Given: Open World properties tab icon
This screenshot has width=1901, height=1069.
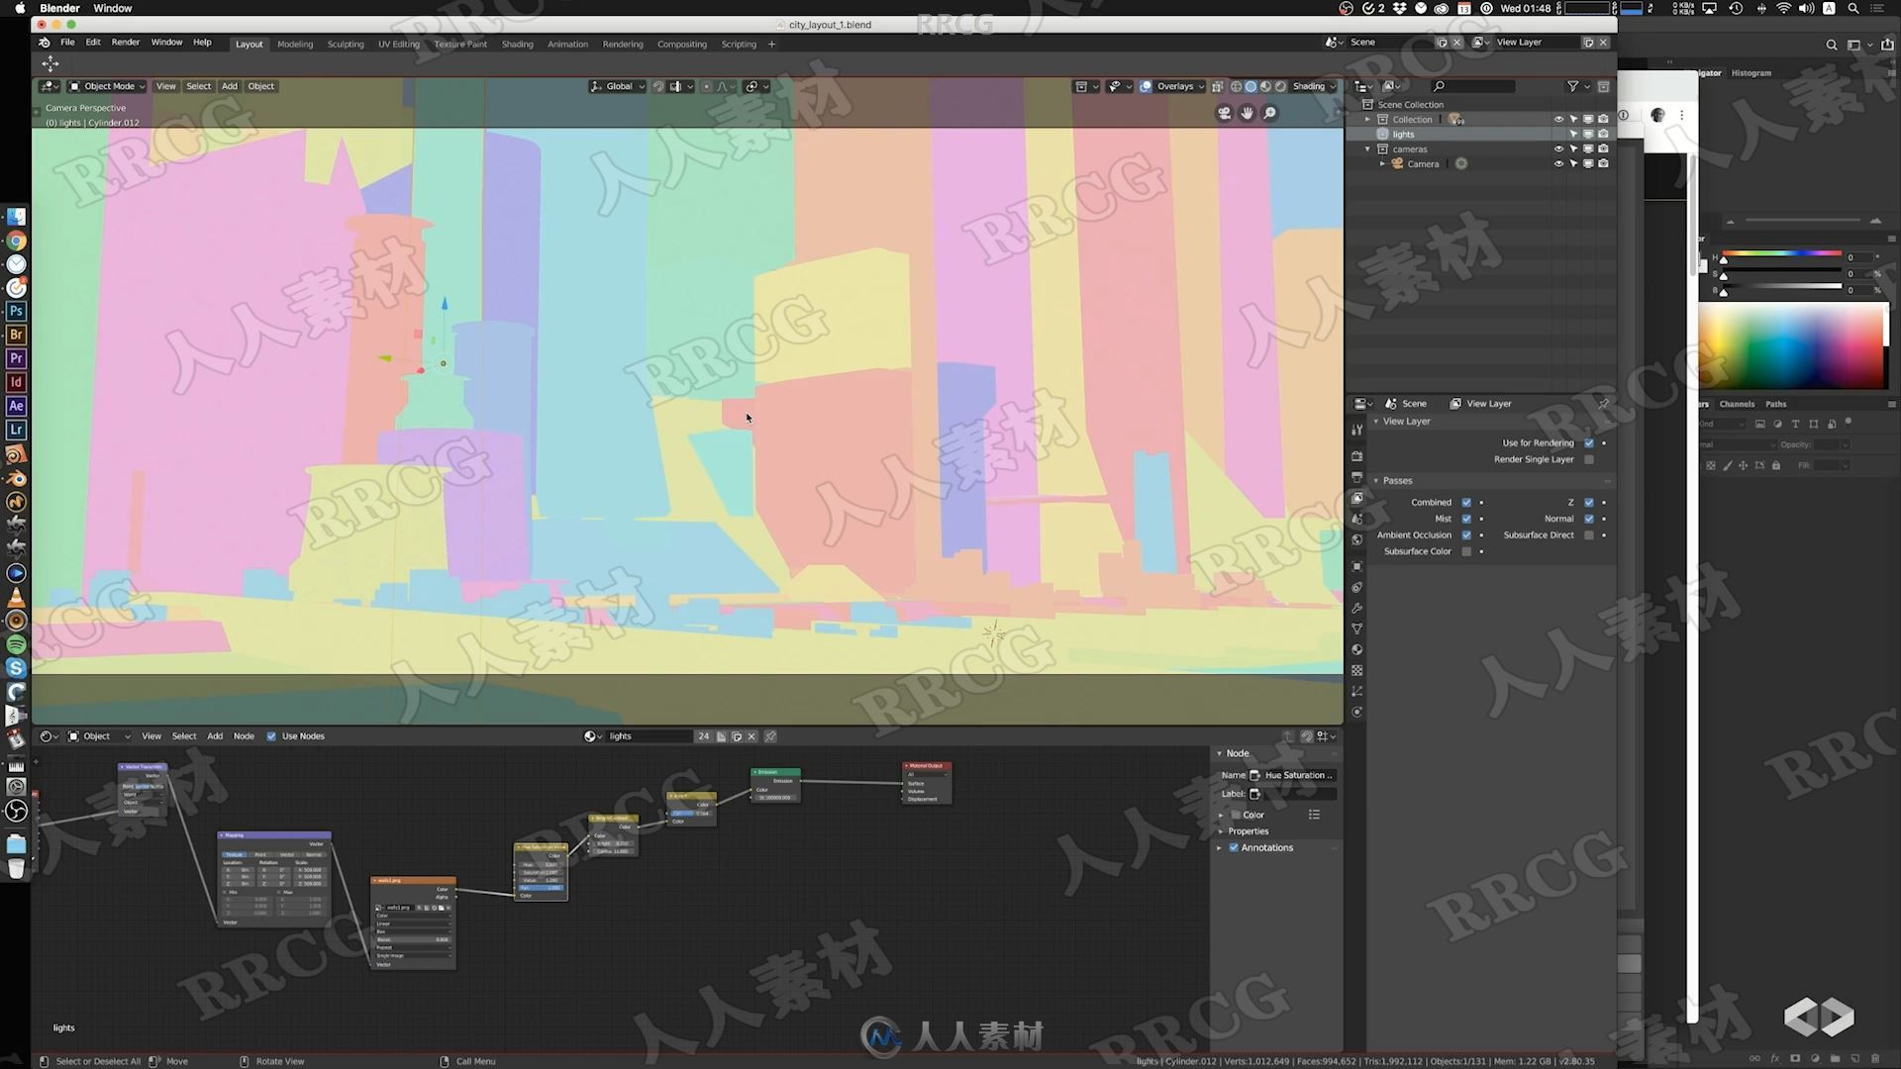Looking at the screenshot, I should point(1357,539).
